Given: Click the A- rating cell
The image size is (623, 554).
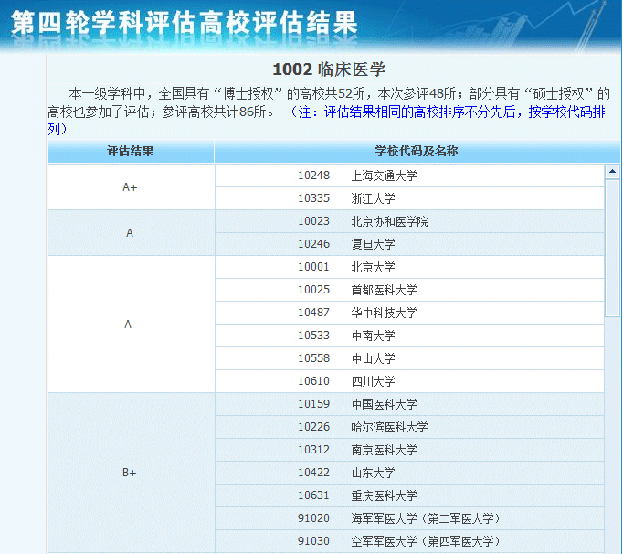Looking at the screenshot, I should [x=132, y=325].
